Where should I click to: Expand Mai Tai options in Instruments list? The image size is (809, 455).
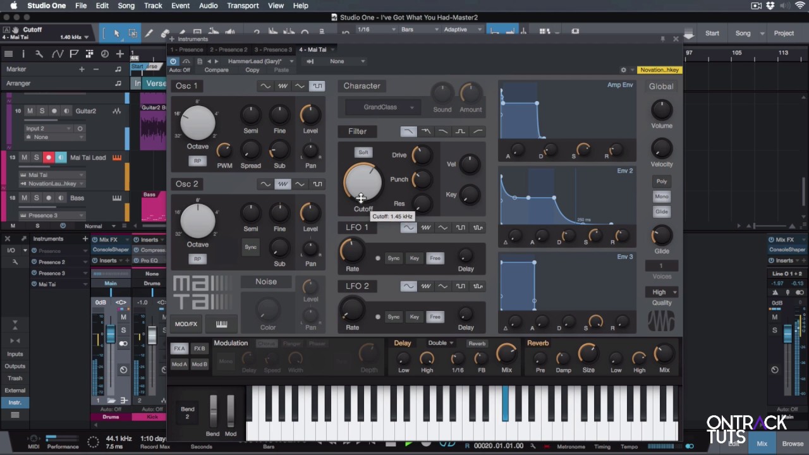tap(86, 284)
